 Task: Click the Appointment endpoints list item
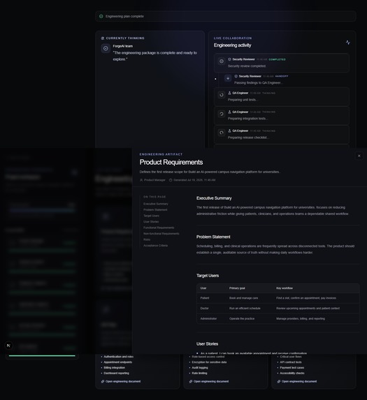click(118, 362)
